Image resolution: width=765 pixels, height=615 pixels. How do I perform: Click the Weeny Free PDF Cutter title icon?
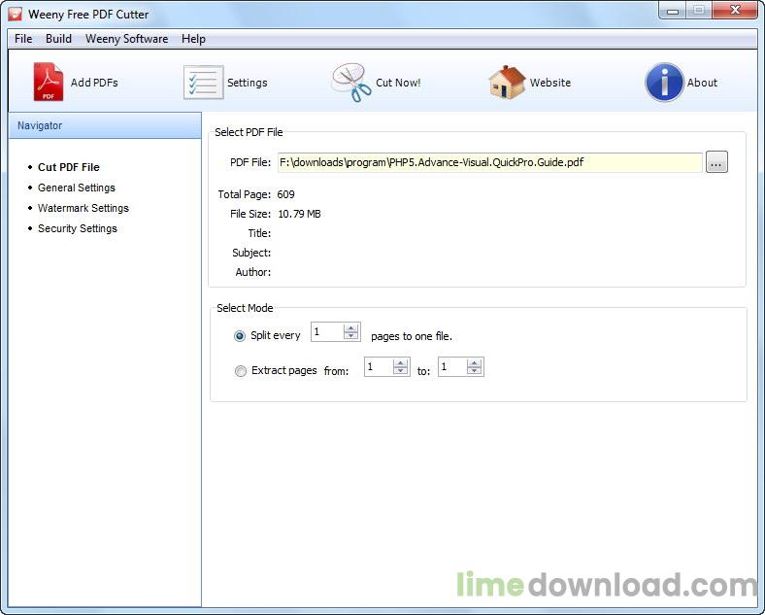click(x=16, y=14)
